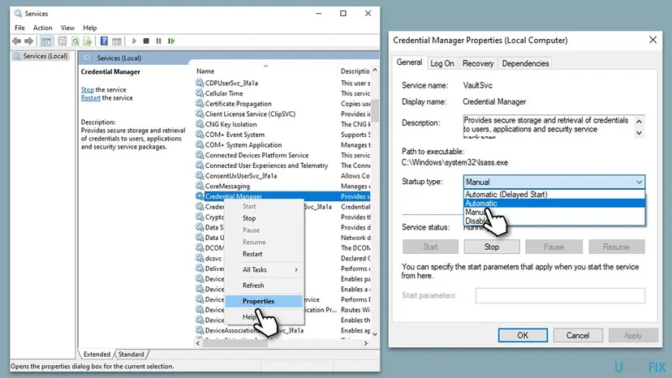Click the Services (Local) tree node icon
Screen dimensions: 672x378
(x=17, y=56)
